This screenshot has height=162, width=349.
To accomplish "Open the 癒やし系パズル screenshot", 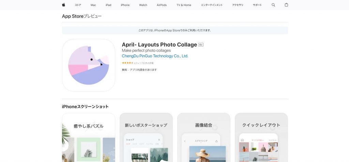I will pyautogui.click(x=89, y=138).
